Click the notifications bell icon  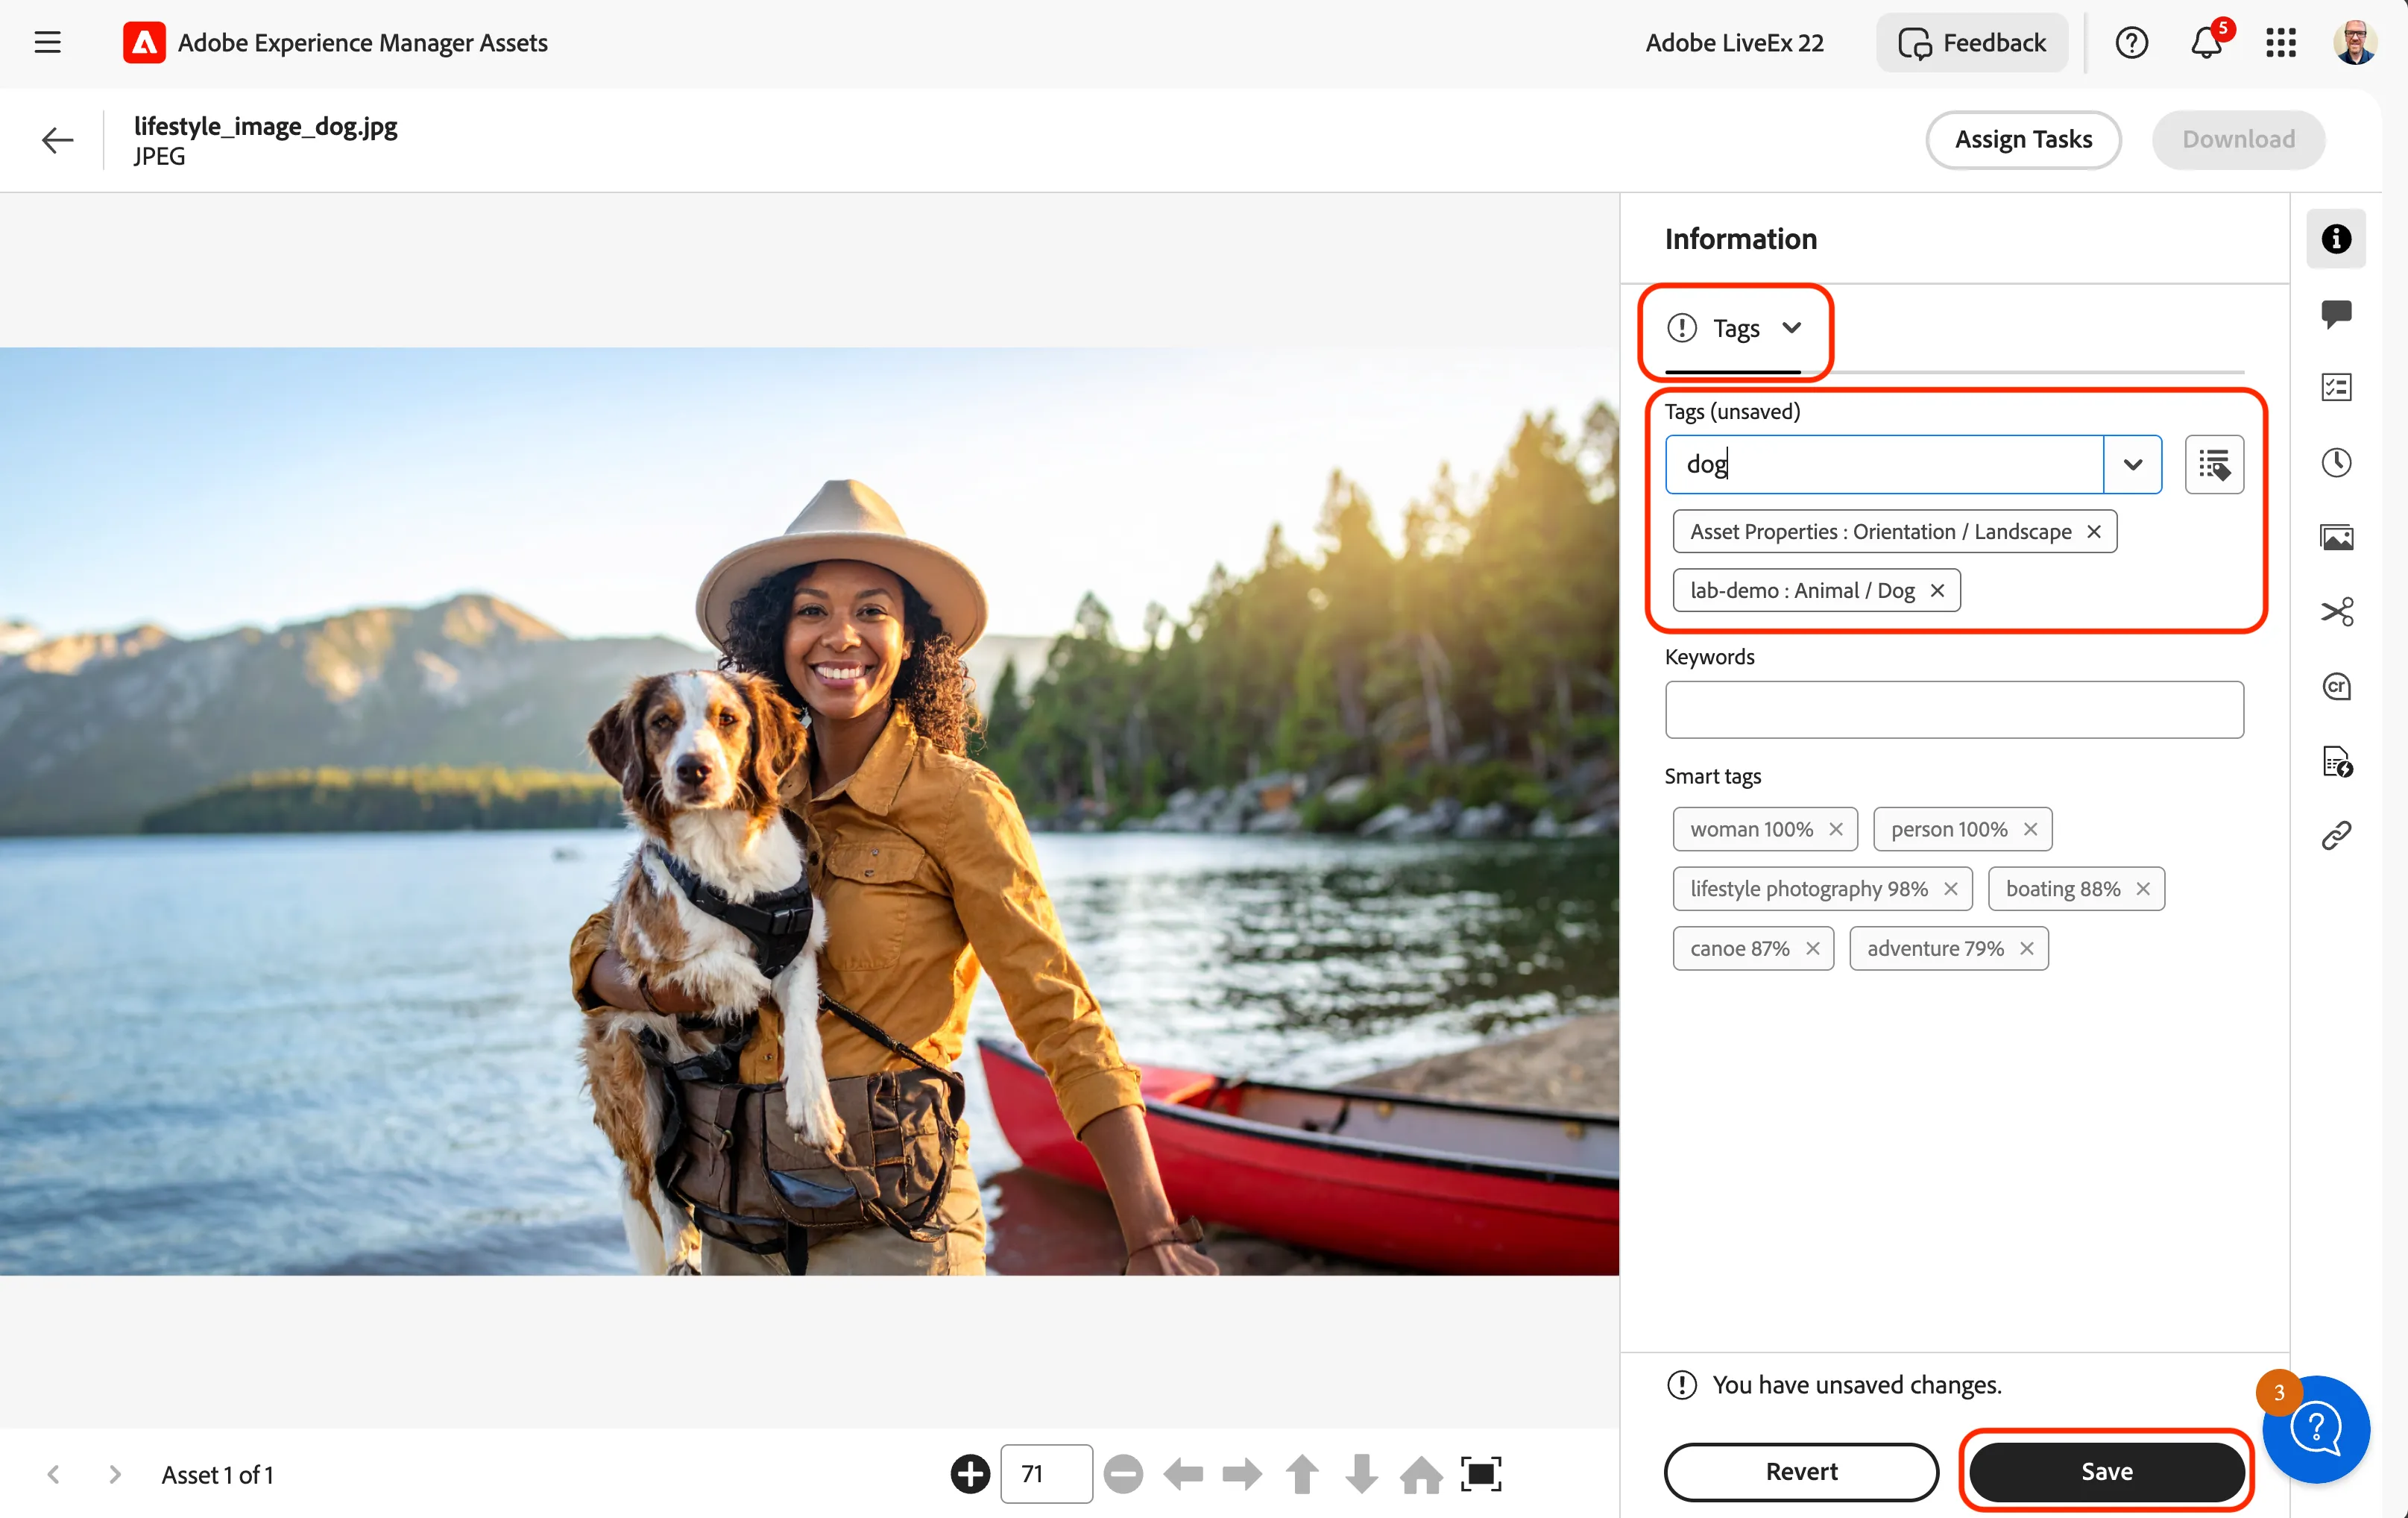coord(2206,43)
